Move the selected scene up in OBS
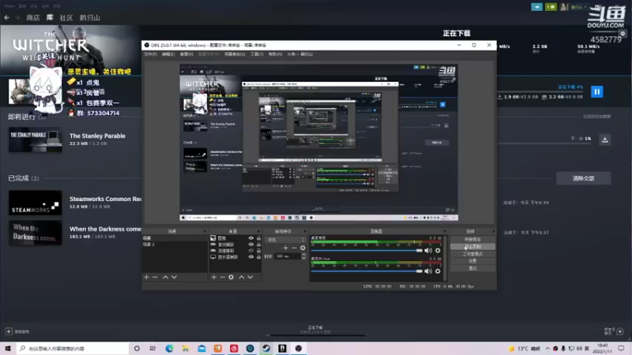The width and height of the screenshot is (632, 355). 165,278
